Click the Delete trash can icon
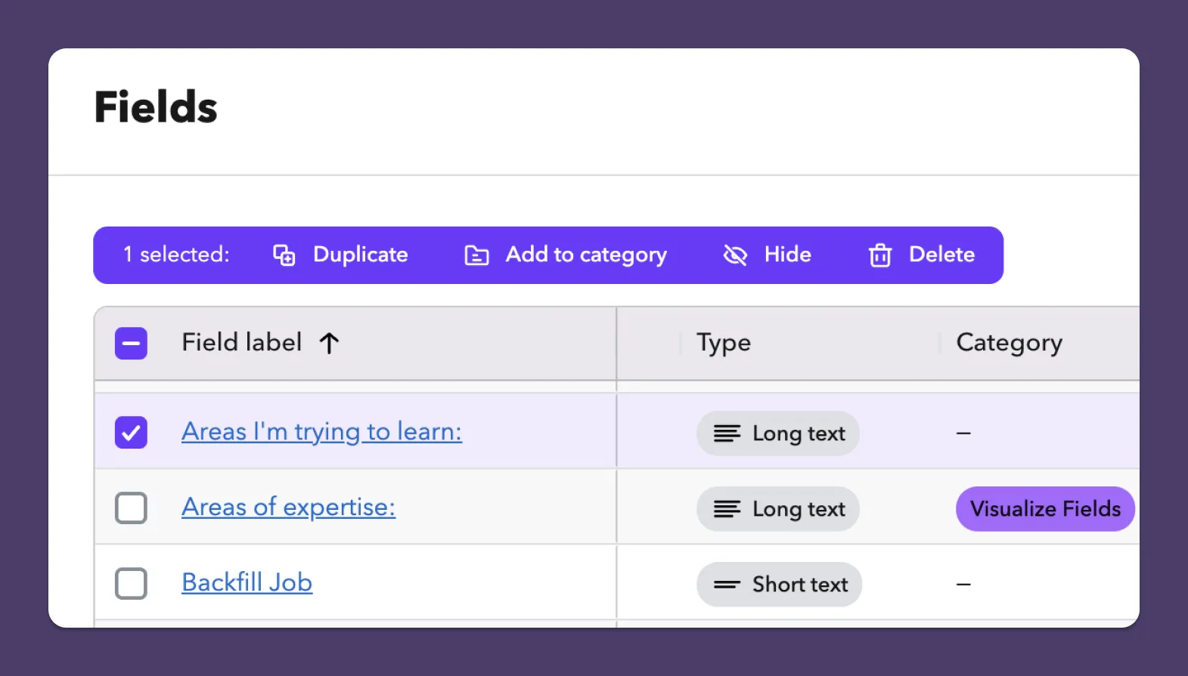The image size is (1188, 676). pyautogui.click(x=880, y=255)
